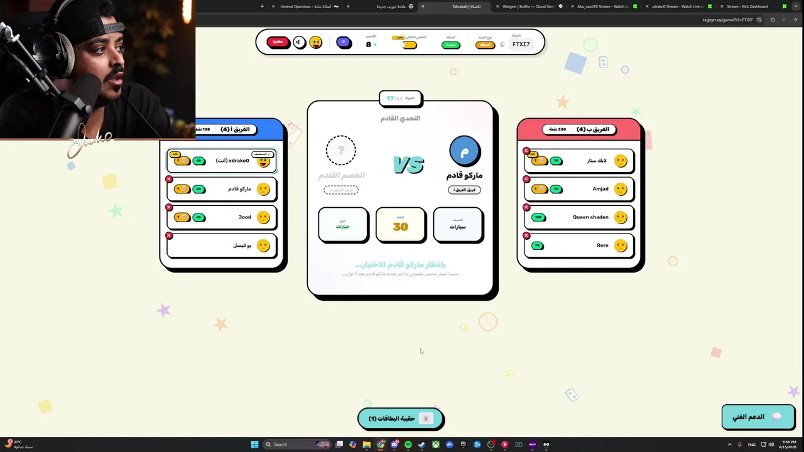Reload the page with refresh icon

[x=773, y=19]
